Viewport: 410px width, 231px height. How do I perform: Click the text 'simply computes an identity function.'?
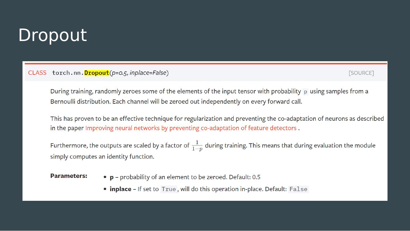coord(102,157)
